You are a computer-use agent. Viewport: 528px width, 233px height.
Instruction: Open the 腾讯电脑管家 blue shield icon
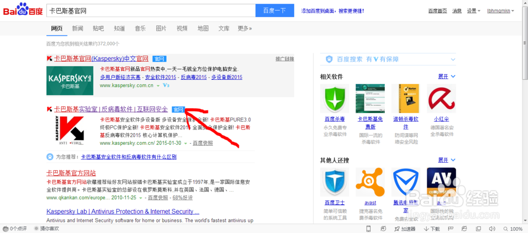406,182
